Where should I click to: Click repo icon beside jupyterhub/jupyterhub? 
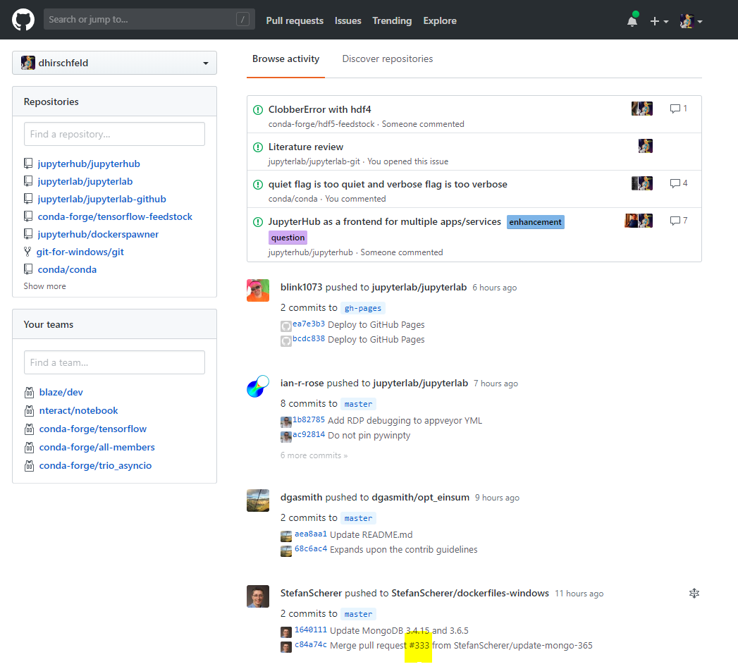coord(28,164)
